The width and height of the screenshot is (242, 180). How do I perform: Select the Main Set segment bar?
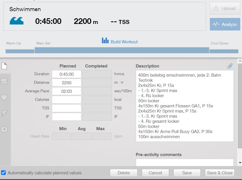(x=122, y=50)
